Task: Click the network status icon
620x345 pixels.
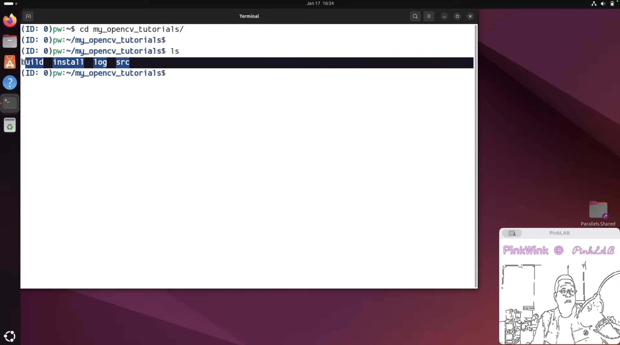Action: point(594,4)
